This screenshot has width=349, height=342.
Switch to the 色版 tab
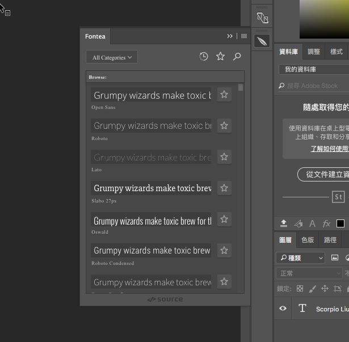coord(308,240)
